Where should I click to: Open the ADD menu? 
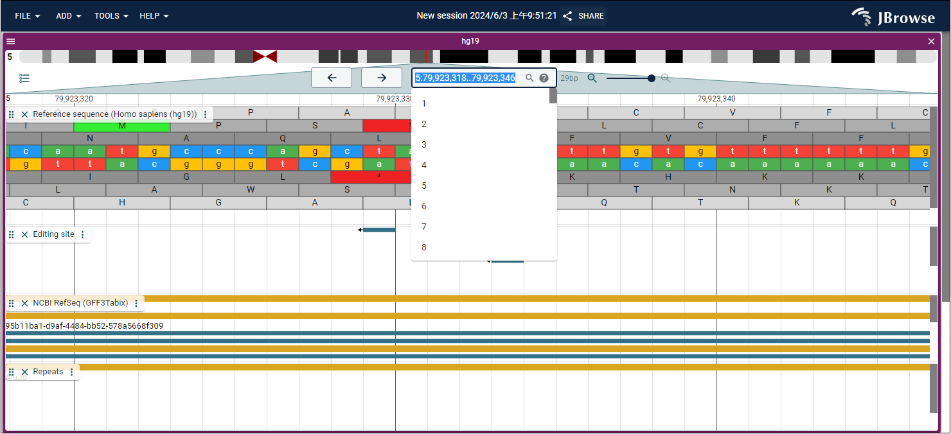[x=68, y=16]
